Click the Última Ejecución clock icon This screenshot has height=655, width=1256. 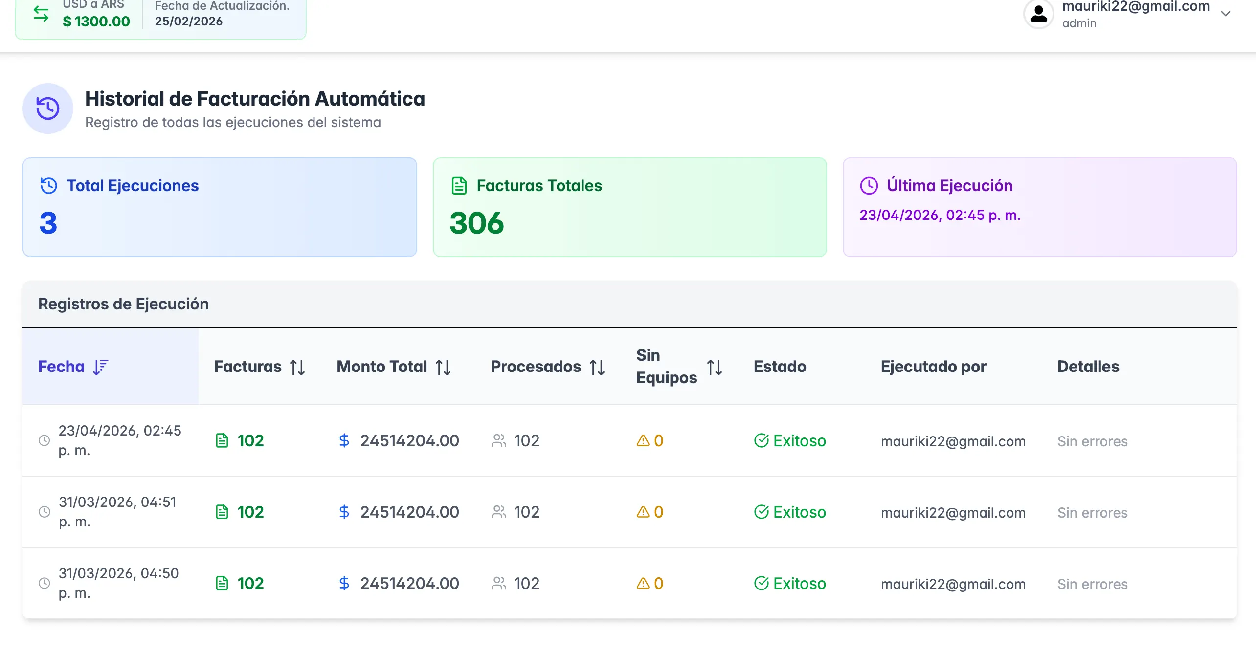coord(869,186)
